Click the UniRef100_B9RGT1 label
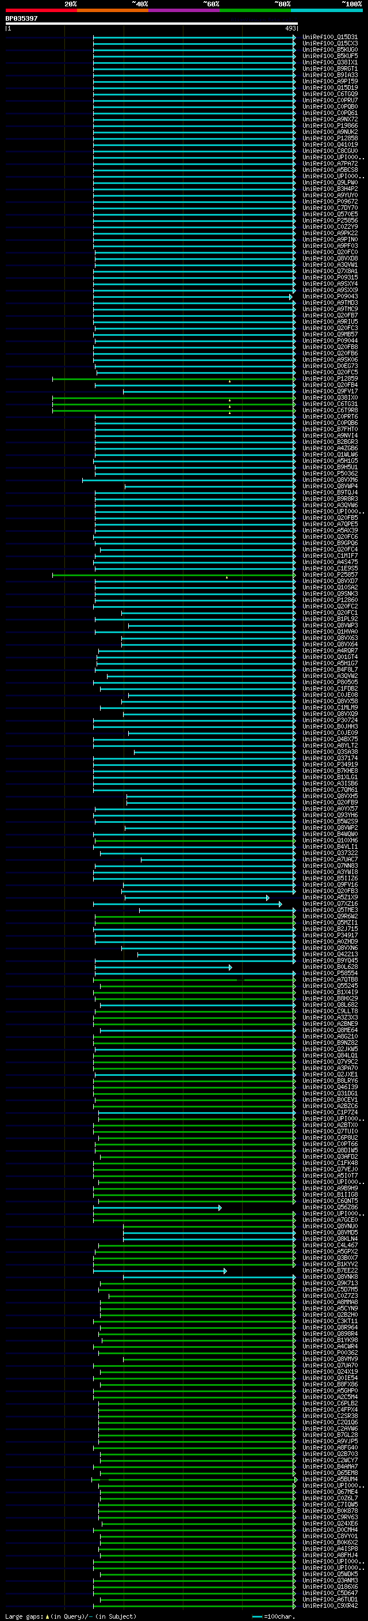Viewport: 368px width, 1621px height. [x=329, y=68]
